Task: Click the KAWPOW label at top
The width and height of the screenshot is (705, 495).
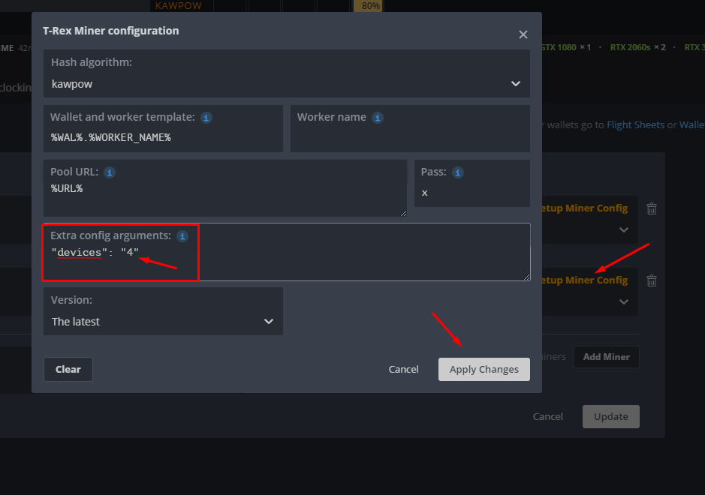Action: [x=179, y=6]
